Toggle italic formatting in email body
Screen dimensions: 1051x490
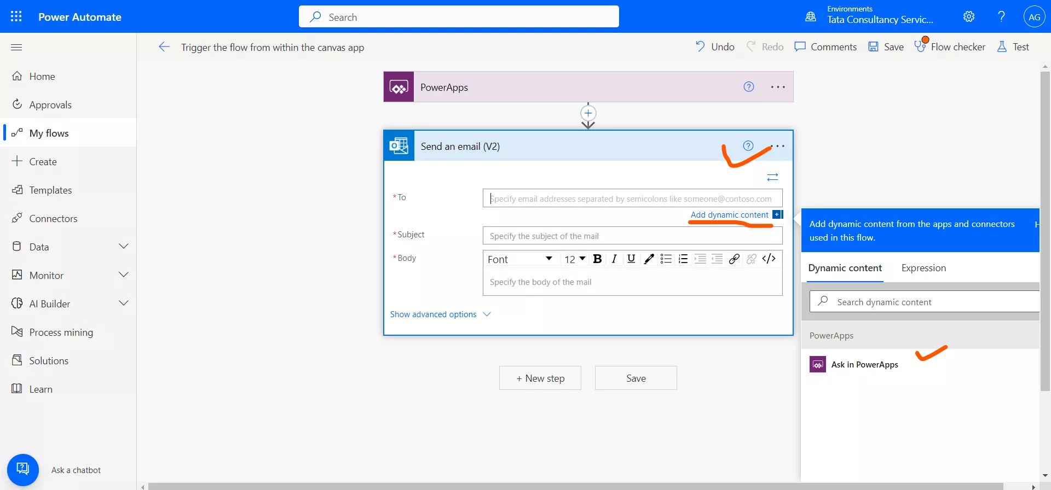click(614, 259)
